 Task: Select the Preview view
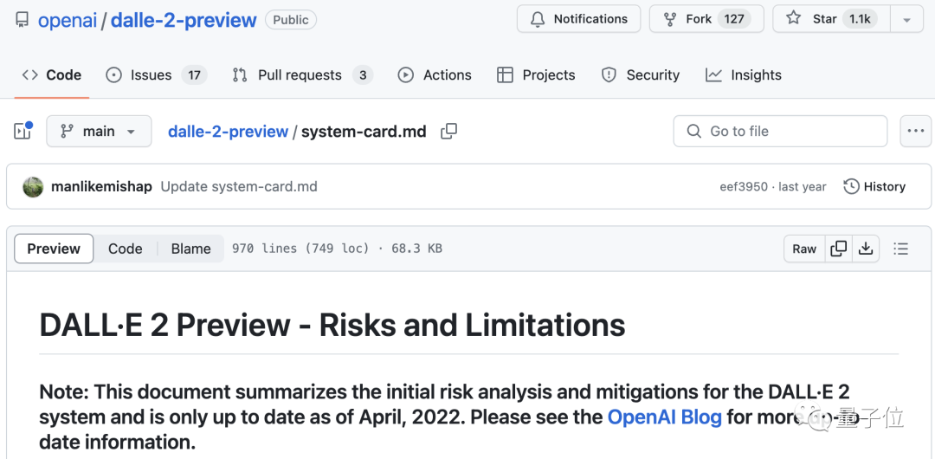pos(54,249)
